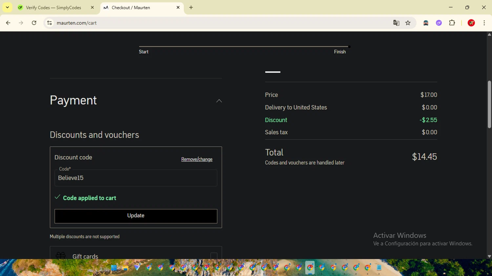Click the Delivery to United States row label
Viewport: 492px width, 276px height.
click(296, 107)
